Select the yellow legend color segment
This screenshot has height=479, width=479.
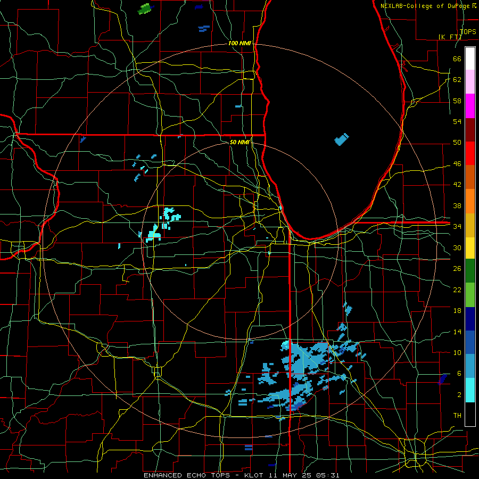(470, 247)
